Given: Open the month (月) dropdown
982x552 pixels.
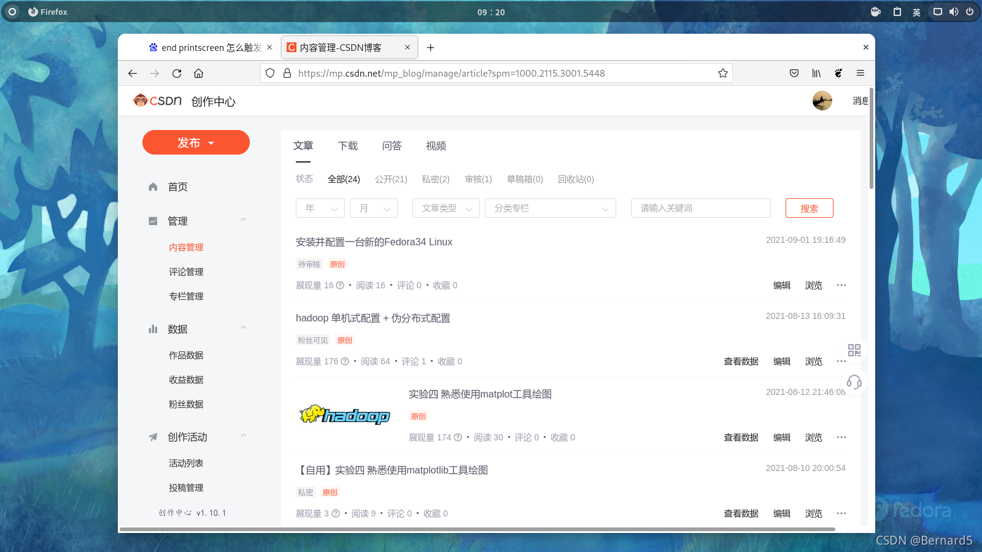Looking at the screenshot, I should coord(374,208).
